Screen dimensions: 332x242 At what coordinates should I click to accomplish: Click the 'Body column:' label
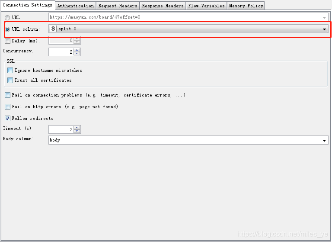[x=18, y=139]
